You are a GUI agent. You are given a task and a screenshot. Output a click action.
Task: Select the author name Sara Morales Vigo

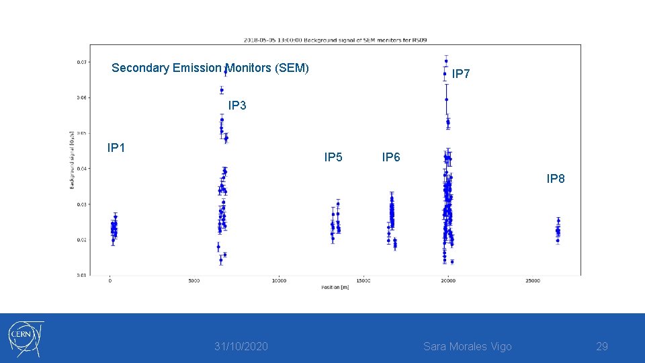[x=468, y=347]
